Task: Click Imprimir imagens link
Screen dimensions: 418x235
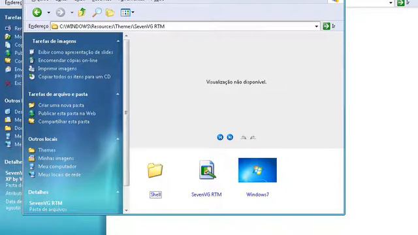Action: click(x=57, y=69)
